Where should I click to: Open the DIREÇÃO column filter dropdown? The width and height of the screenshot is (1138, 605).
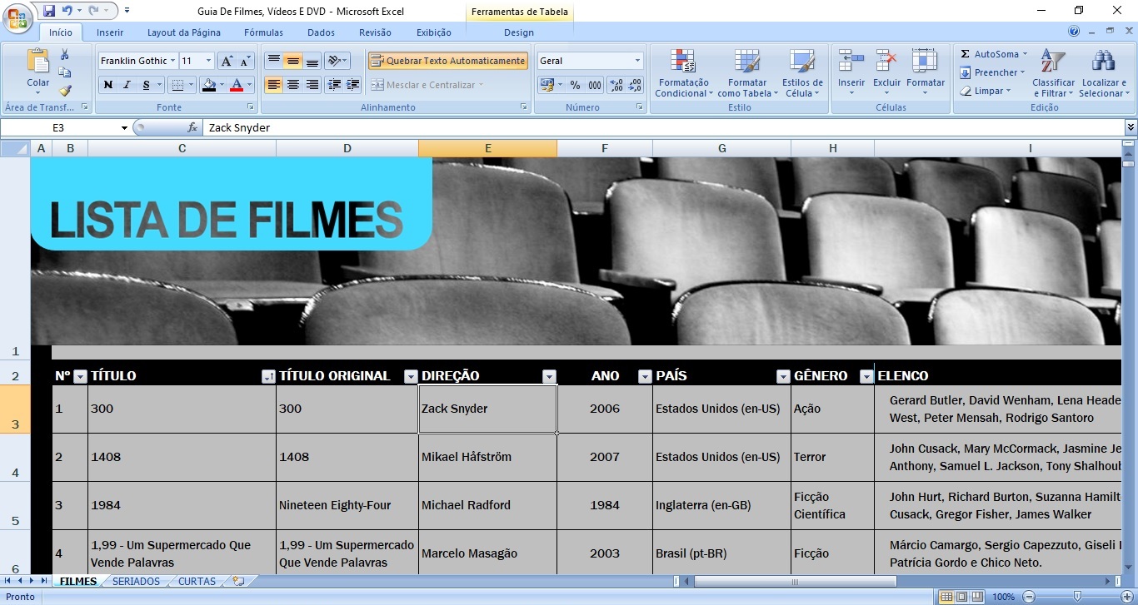pos(549,376)
